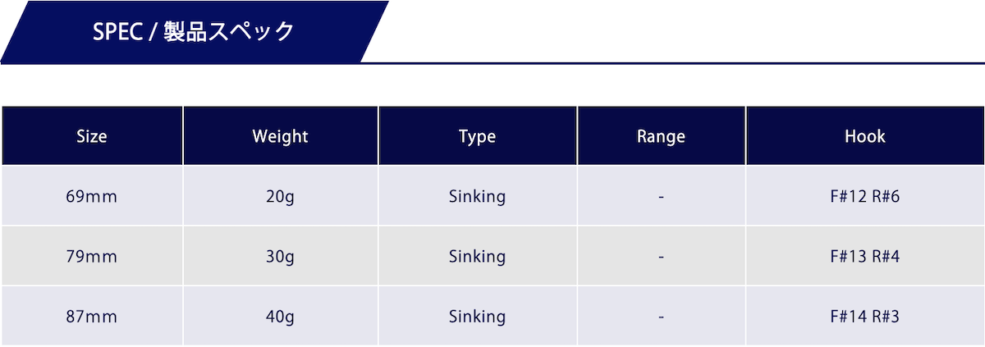Select the 87mm size cell
Viewport: 985px width, 347px height.
[x=92, y=316]
